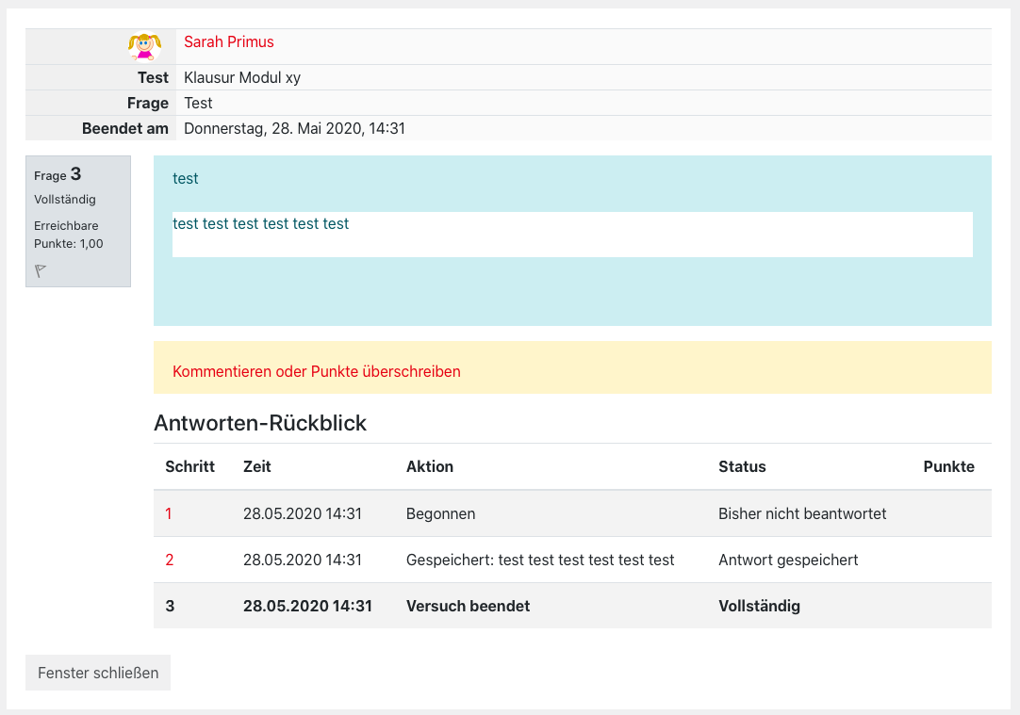Click the Klausur Modul xy test name
The width and height of the screenshot is (1020, 715).
point(242,77)
